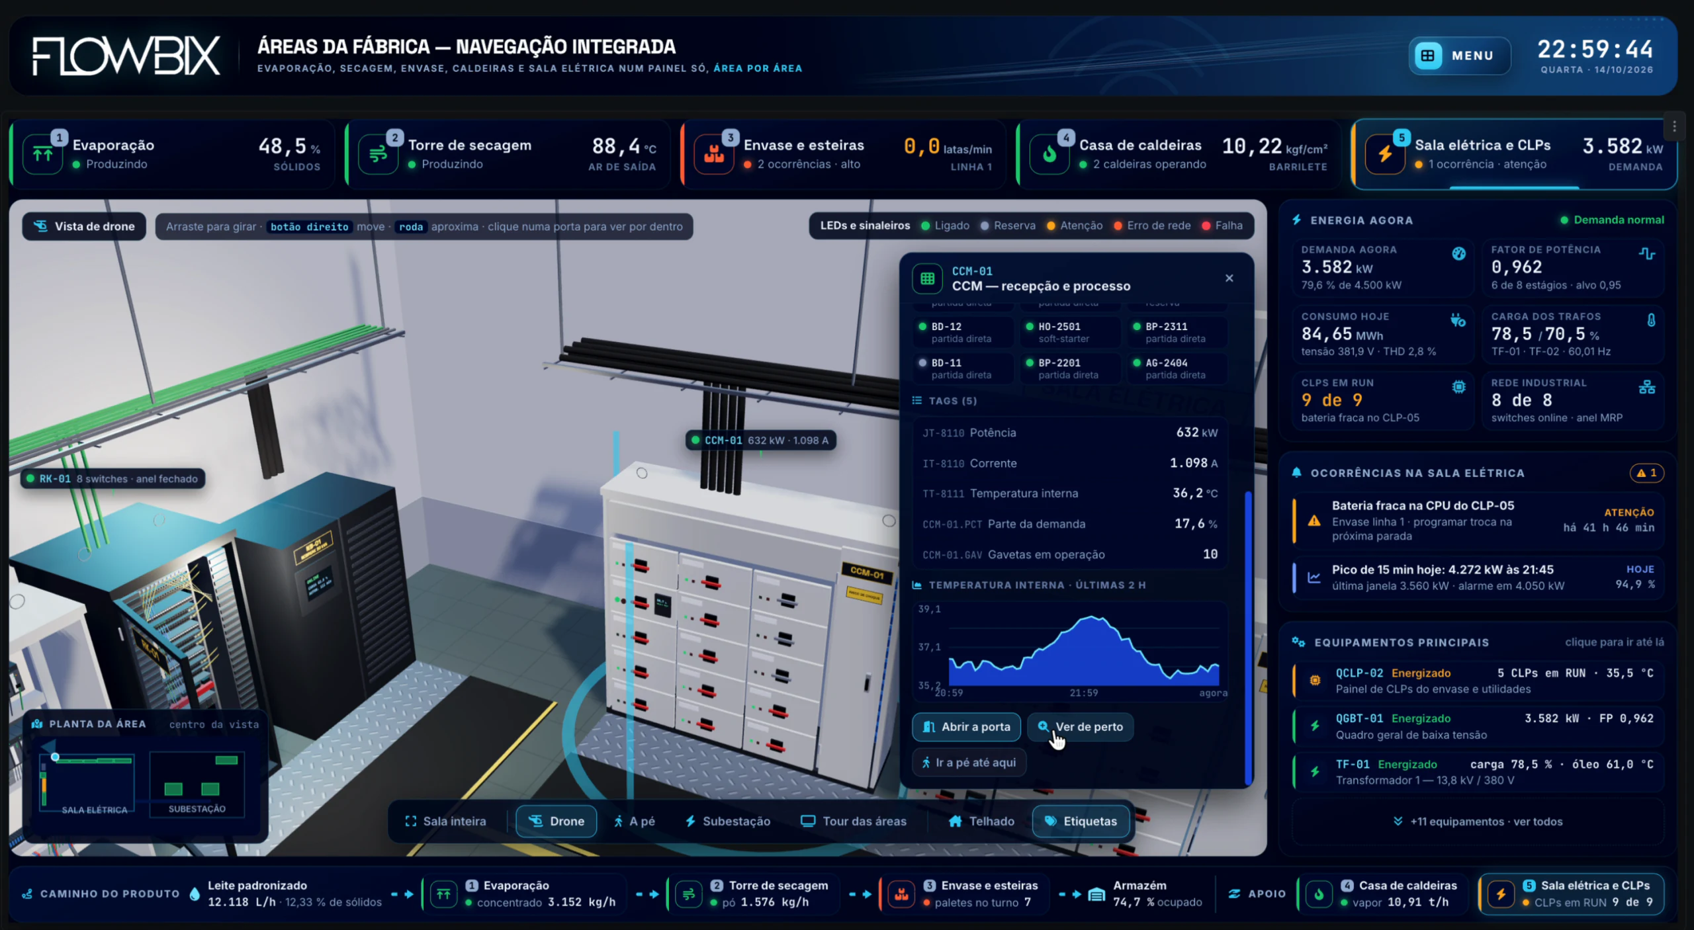Image resolution: width=1694 pixels, height=930 pixels.
Task: Open Bateria fraca CLP-05 occurrence
Action: pos(1478,521)
